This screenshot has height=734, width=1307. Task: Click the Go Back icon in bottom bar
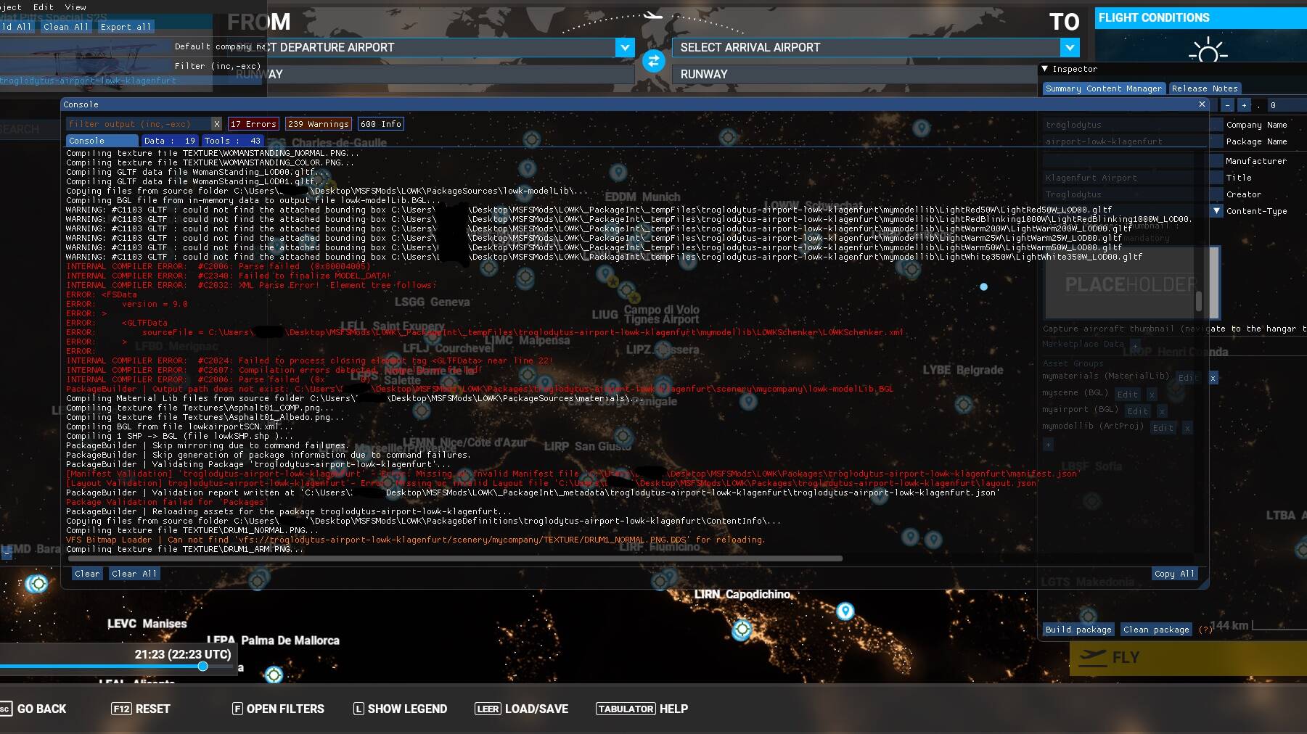click(x=7, y=709)
